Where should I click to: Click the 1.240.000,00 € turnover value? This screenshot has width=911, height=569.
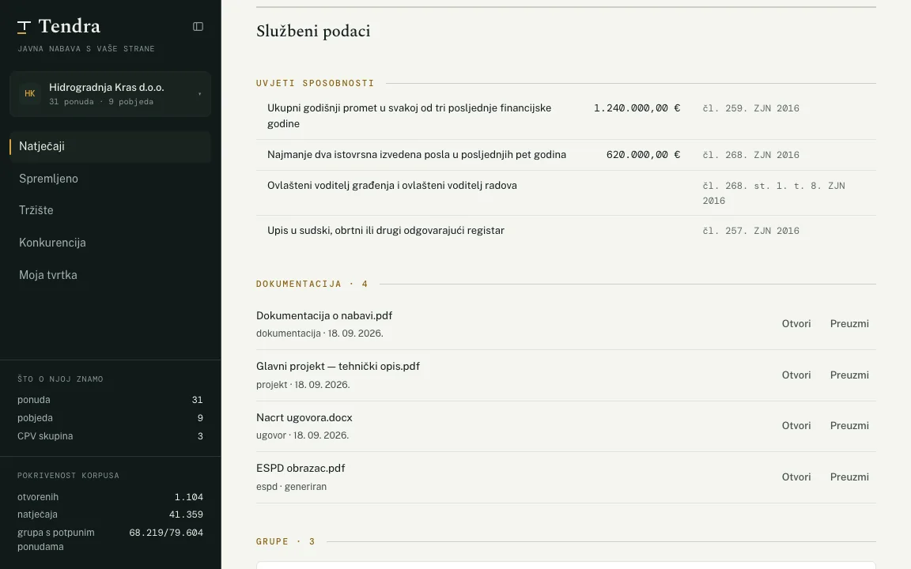(637, 108)
